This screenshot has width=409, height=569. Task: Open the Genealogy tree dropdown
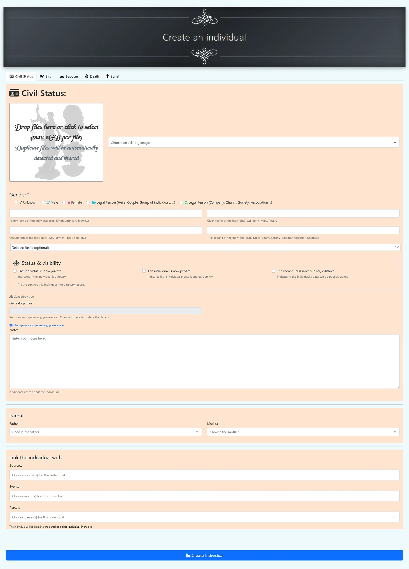[106, 310]
